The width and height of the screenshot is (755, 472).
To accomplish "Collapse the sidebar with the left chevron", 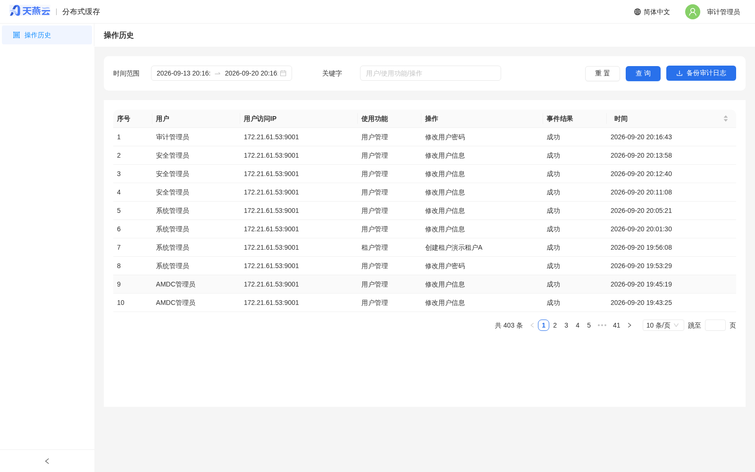I will pyautogui.click(x=47, y=461).
